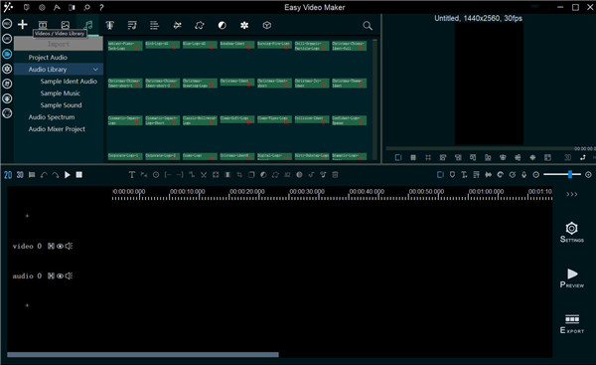Click the trash delete icon in timeline toolbar

point(336,175)
